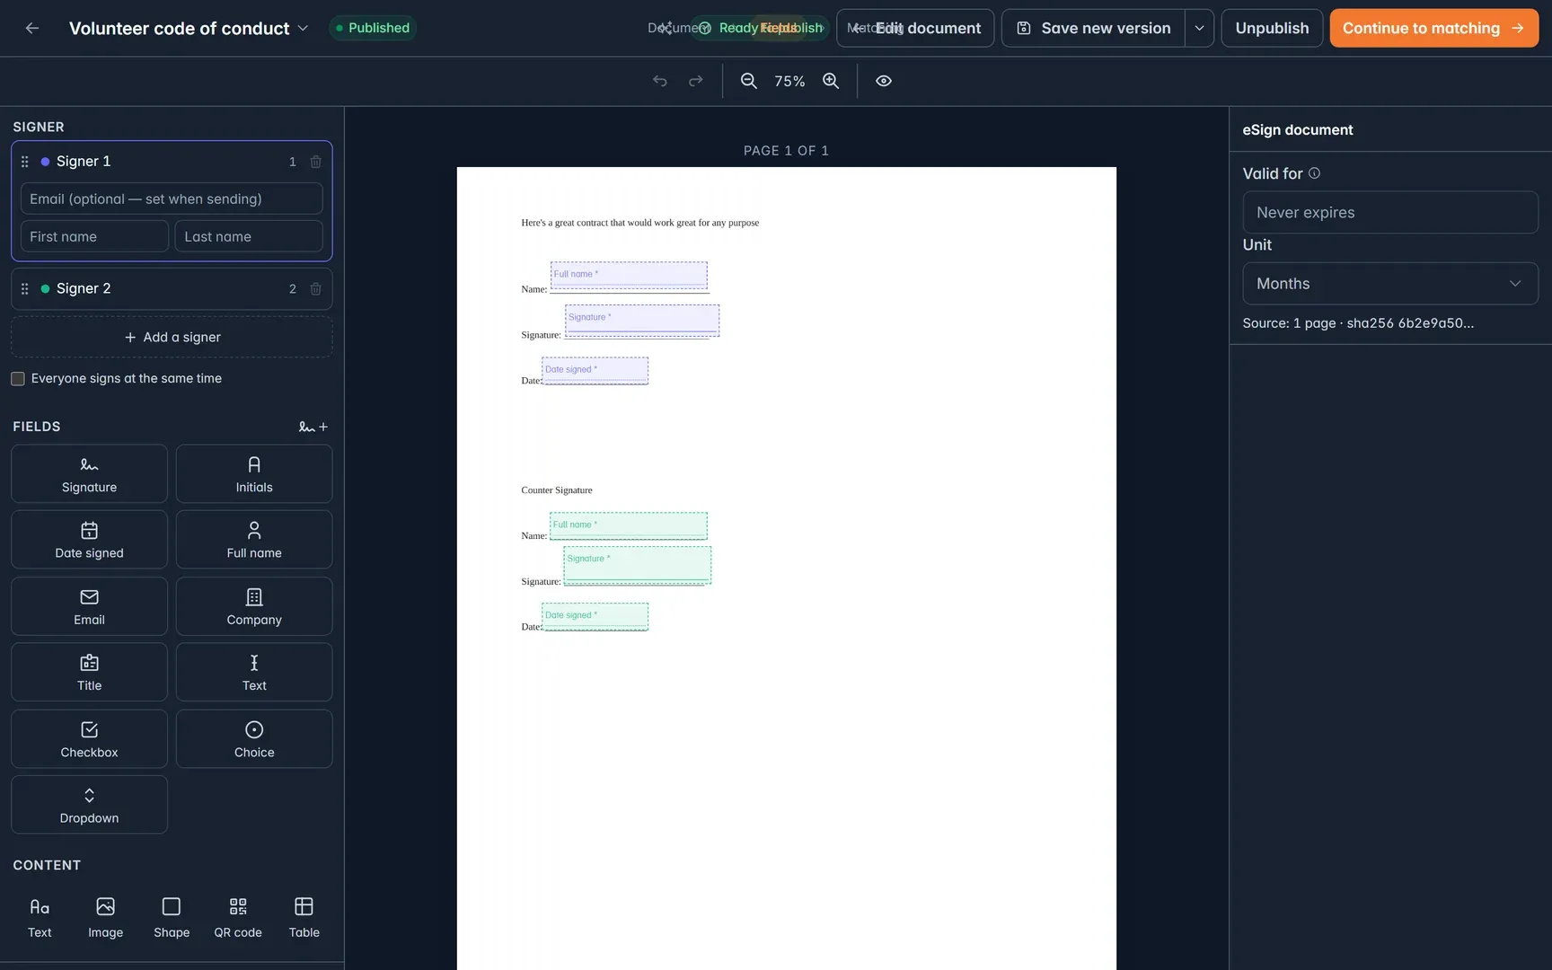Grab the Signer 1 drag handle
1552x970 pixels.
tap(25, 162)
